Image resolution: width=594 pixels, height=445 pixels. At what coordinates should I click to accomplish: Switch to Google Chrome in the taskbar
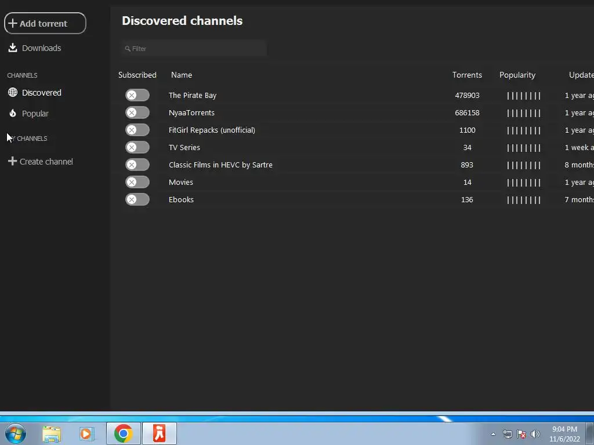click(123, 433)
